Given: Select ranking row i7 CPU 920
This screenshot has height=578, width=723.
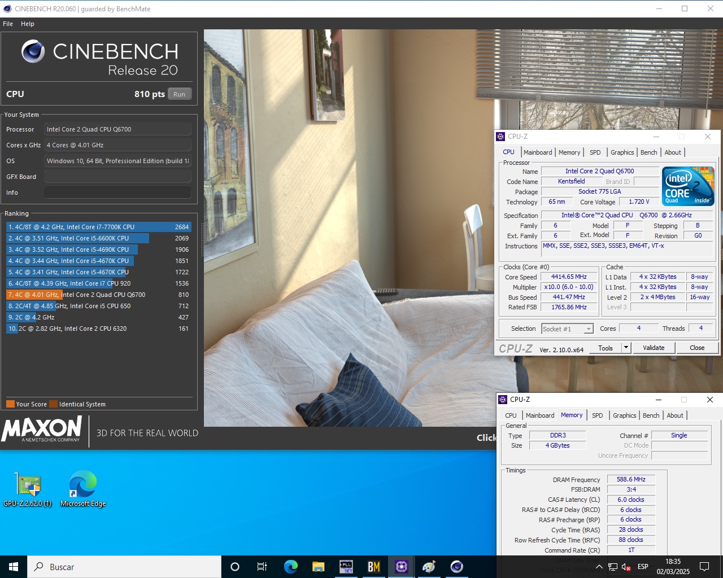Looking at the screenshot, I should pyautogui.click(x=99, y=283).
